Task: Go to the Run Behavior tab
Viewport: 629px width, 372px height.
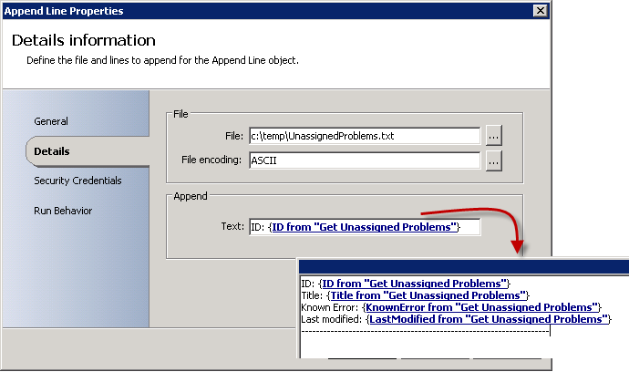Action: coord(63,211)
